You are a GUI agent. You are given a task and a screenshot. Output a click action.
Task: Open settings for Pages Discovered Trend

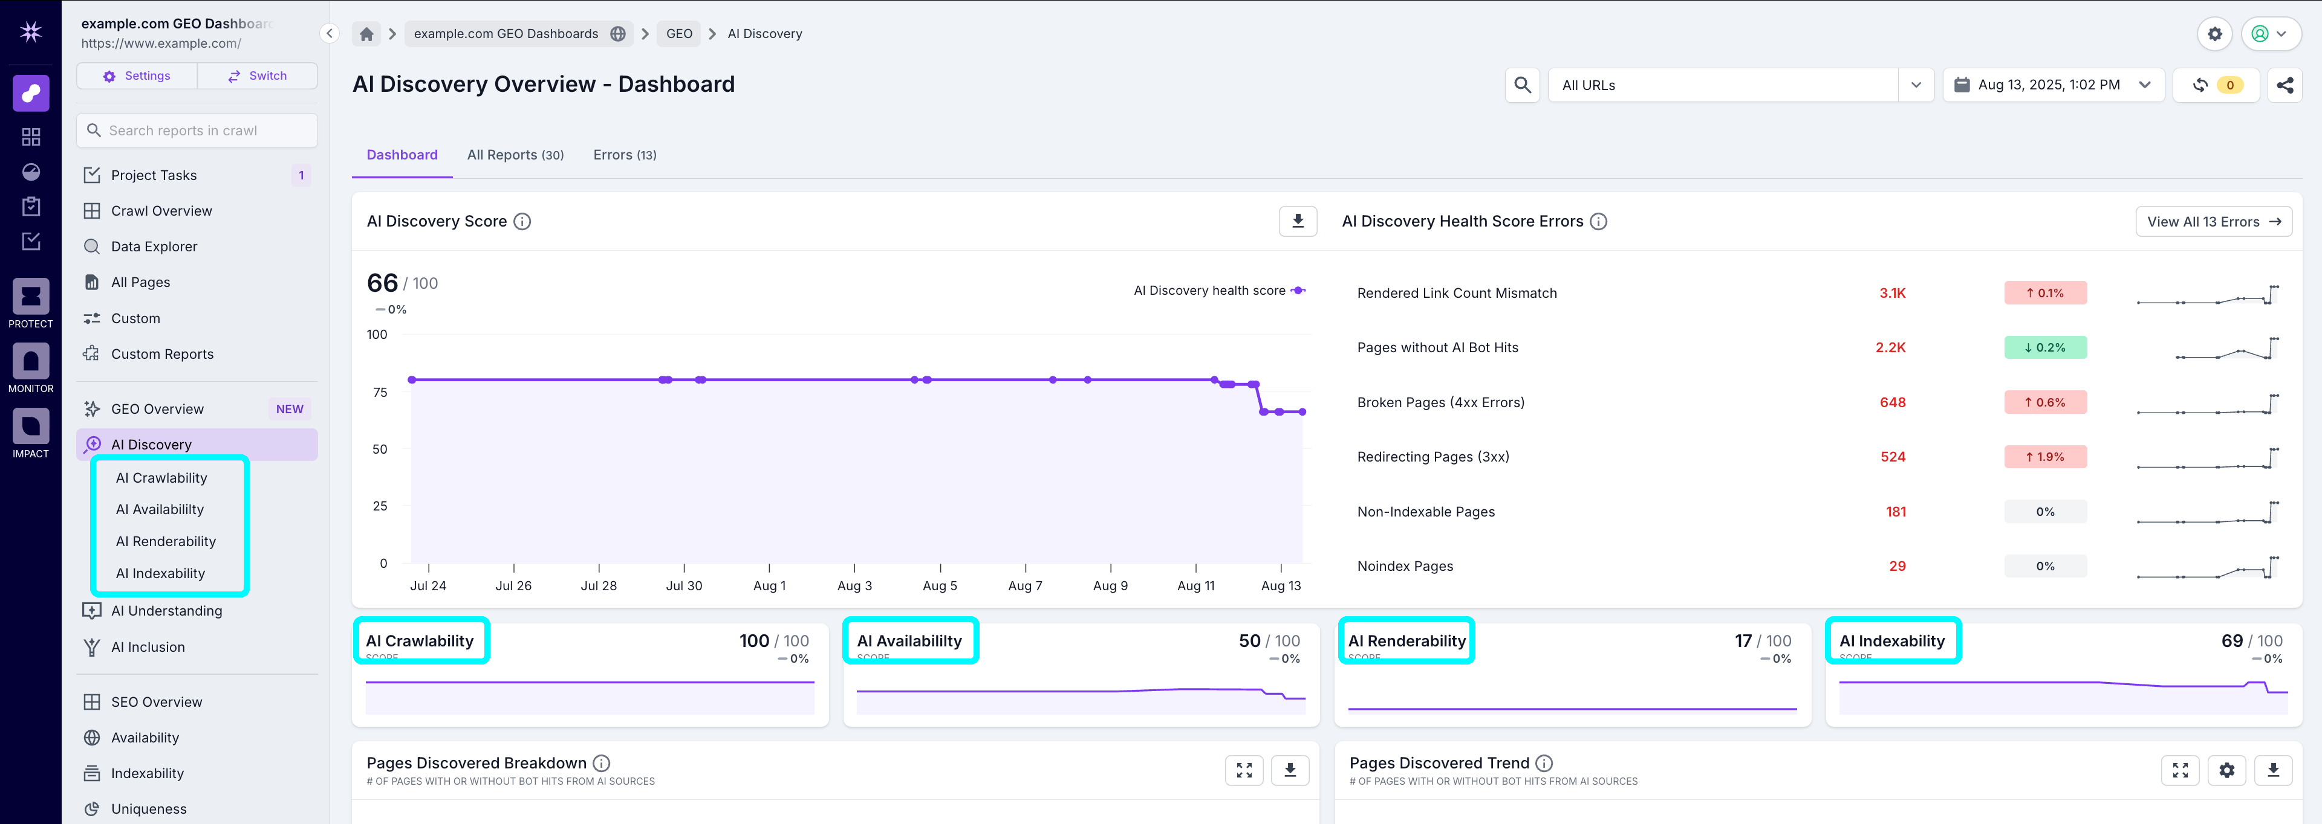point(2226,770)
